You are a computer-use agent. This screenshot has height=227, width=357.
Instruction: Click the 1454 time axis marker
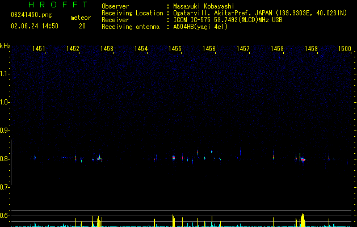pyautogui.click(x=141, y=49)
